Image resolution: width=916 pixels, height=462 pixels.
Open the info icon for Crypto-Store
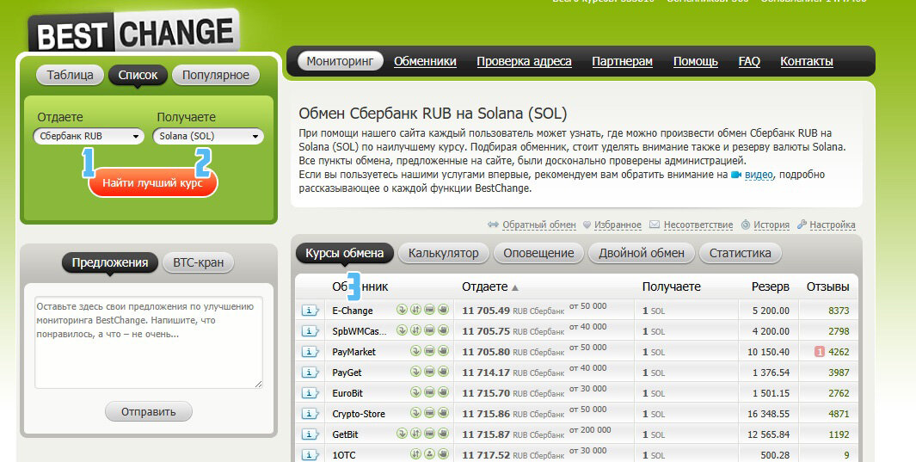(310, 414)
